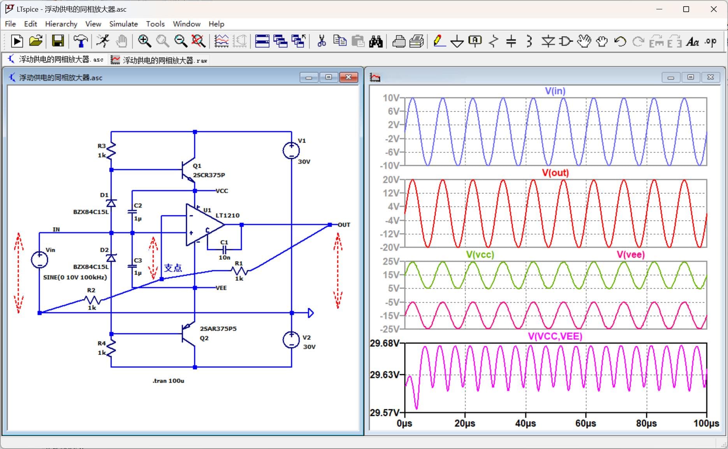Select the Capacitor component tool
Image resolution: width=728 pixels, height=449 pixels.
511,41
